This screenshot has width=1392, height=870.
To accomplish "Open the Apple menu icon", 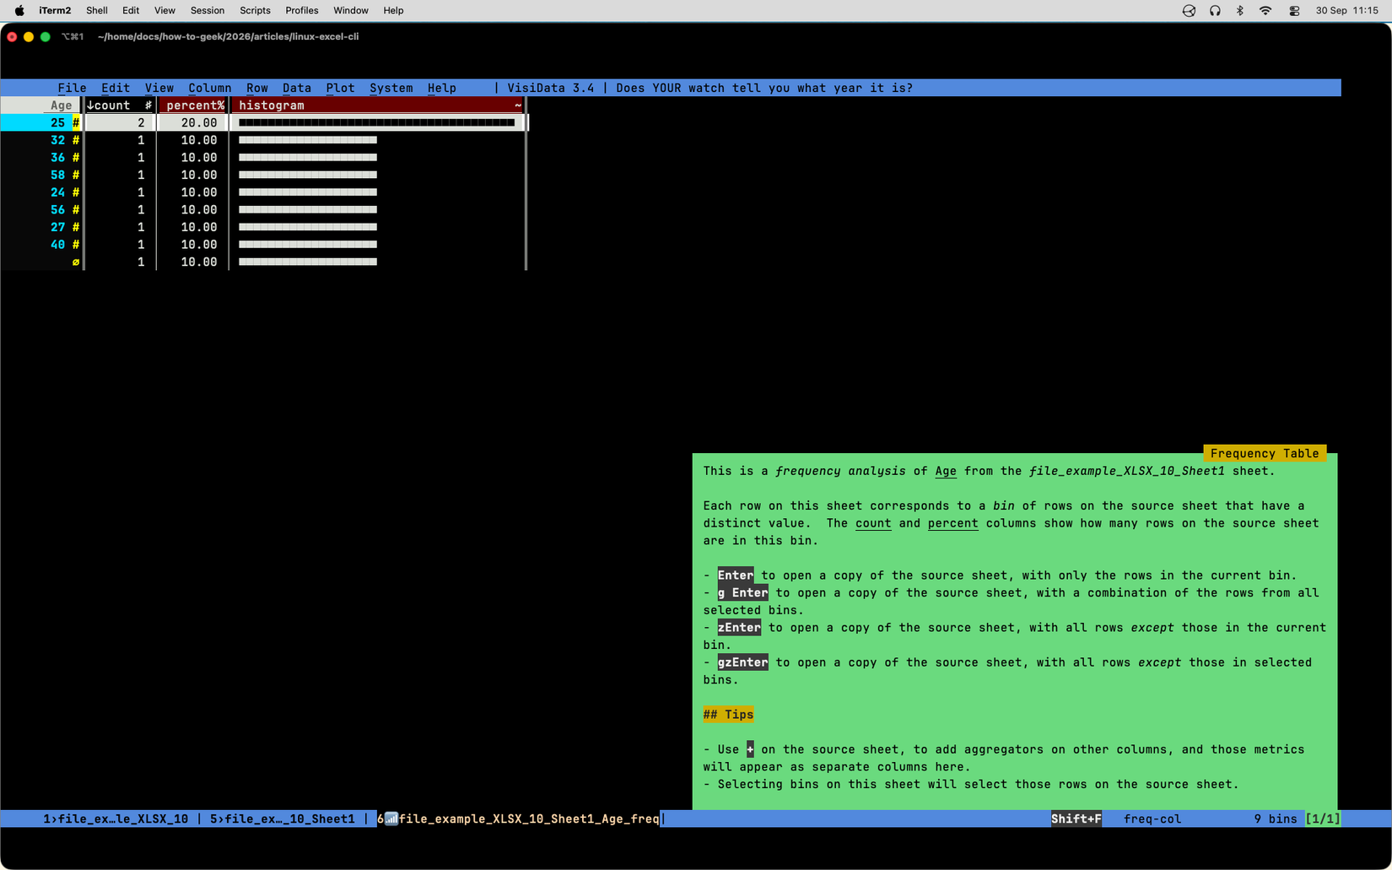I will pos(19,11).
